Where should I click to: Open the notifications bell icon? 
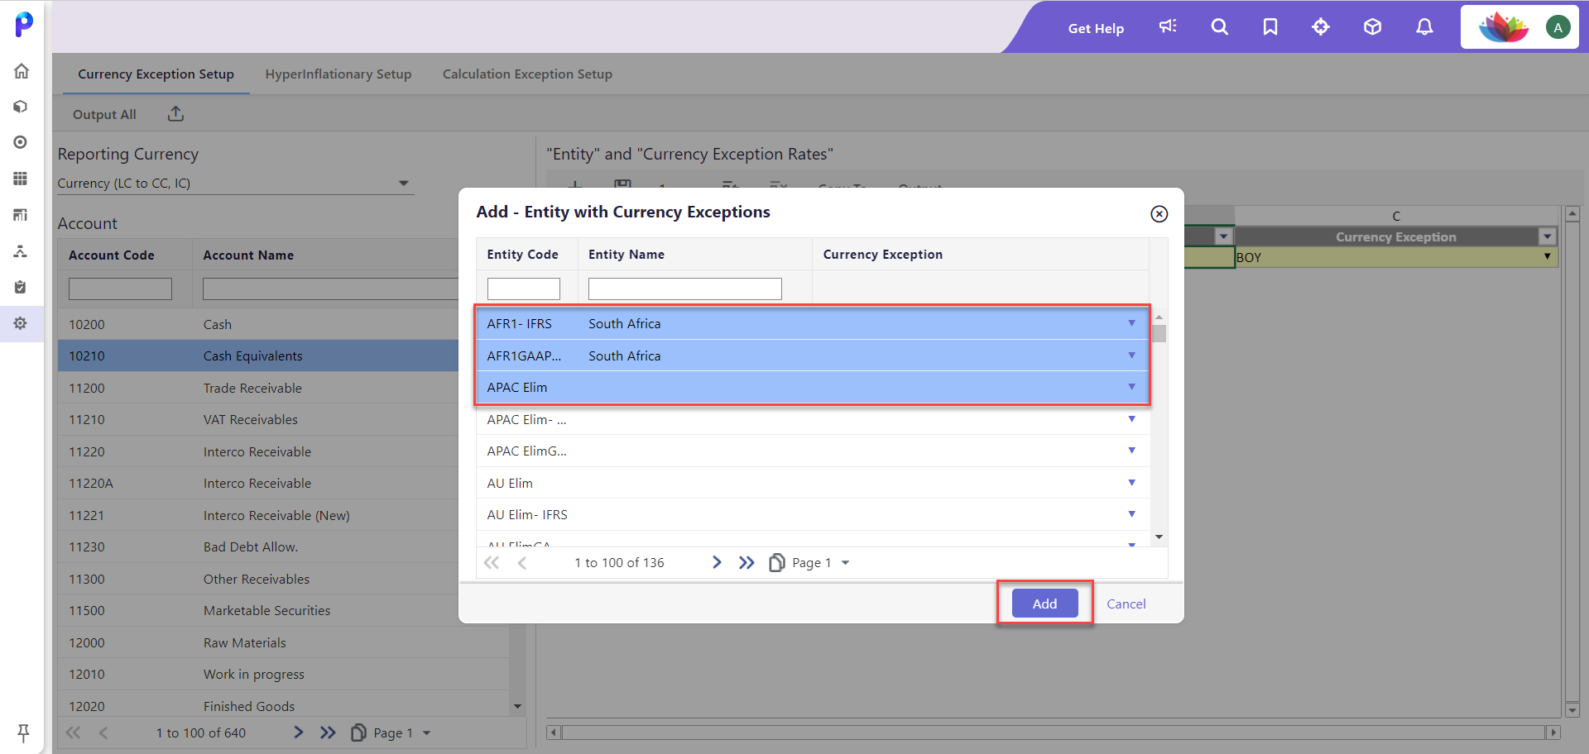point(1424,26)
